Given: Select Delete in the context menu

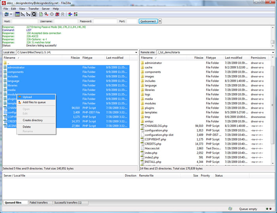Looking at the screenshot, I should click(x=36, y=127).
